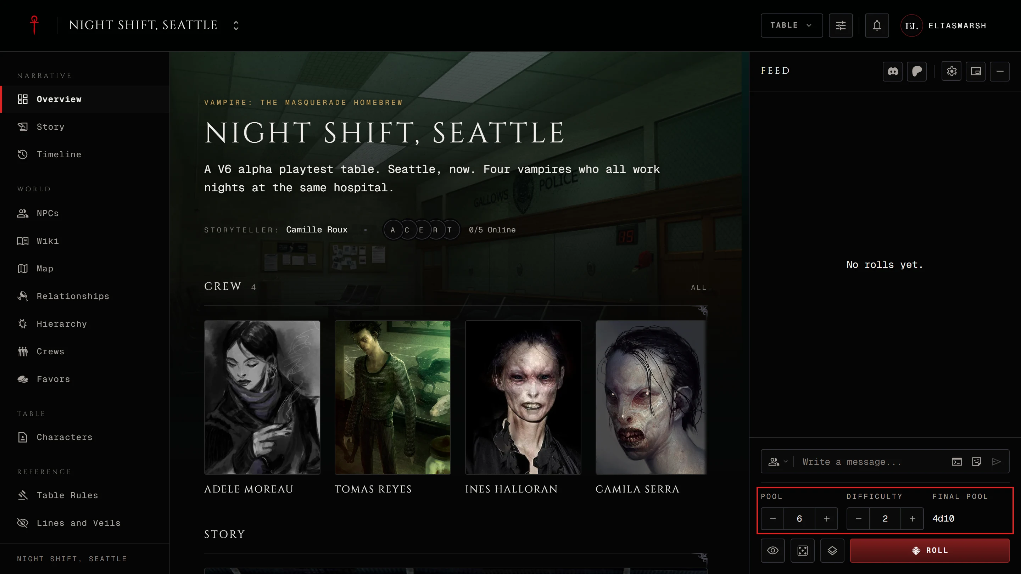Toggle roll visibility eye icon
This screenshot has height=574, width=1021.
point(773,550)
